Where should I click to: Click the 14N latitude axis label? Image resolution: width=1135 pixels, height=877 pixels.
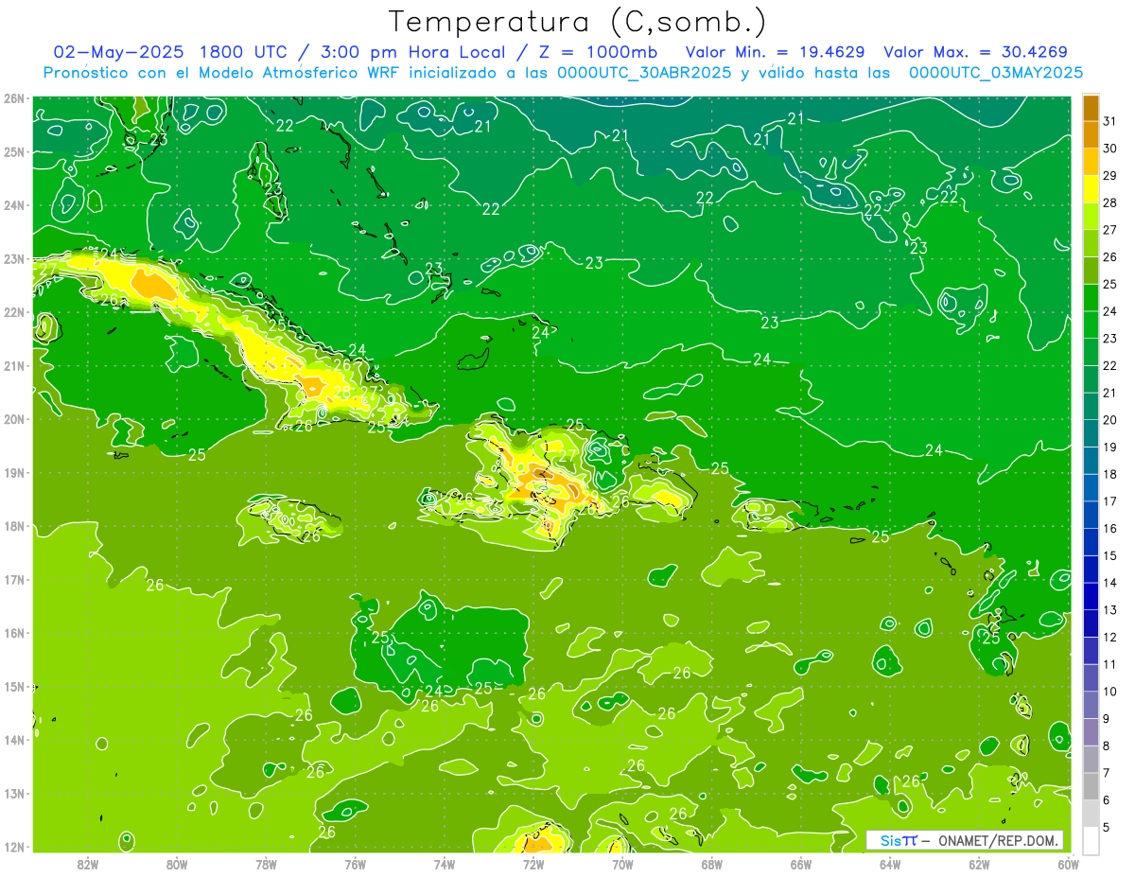(13, 740)
